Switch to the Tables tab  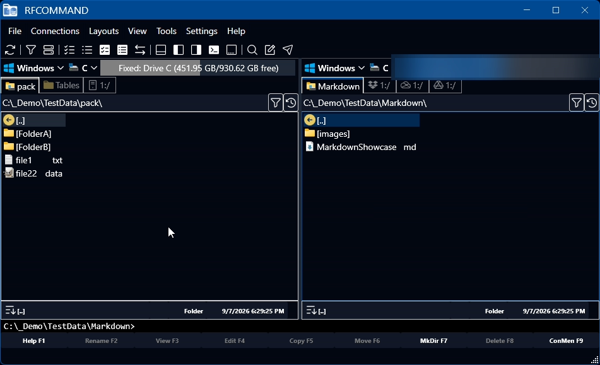click(x=61, y=85)
